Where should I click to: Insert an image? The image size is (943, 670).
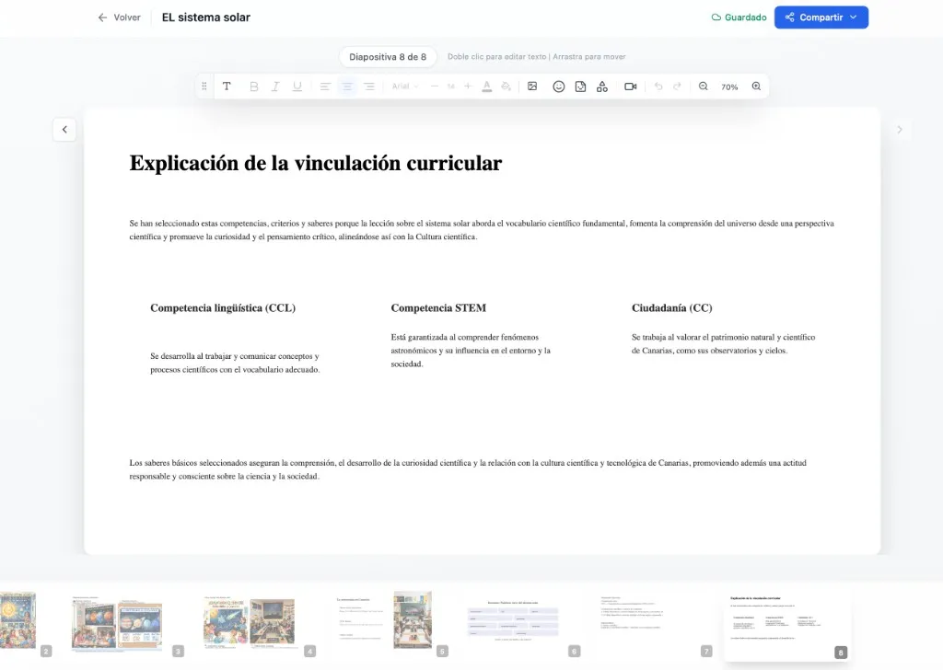point(532,87)
